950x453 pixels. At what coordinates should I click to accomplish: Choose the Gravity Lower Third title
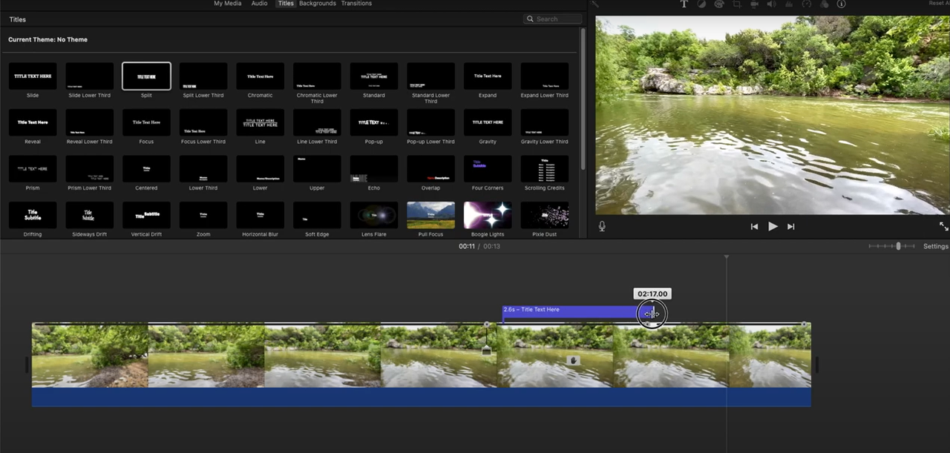545,122
